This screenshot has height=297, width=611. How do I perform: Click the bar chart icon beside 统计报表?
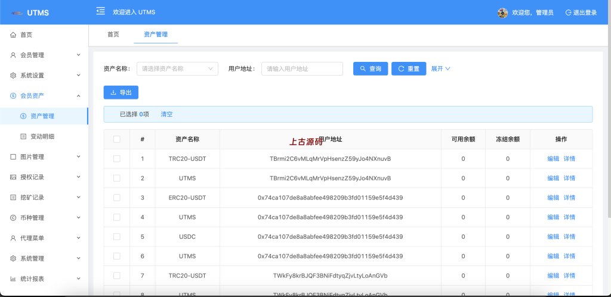tap(13, 279)
